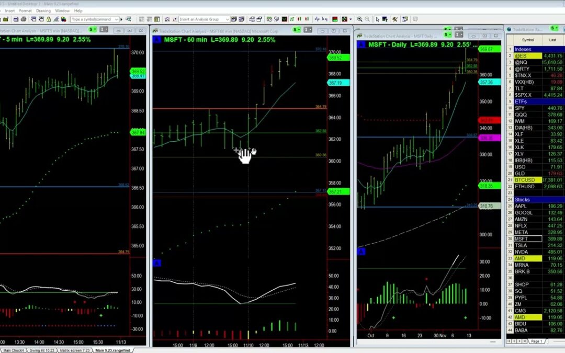Open the Help menu
The width and height of the screenshot is (565, 353).
click(78, 11)
